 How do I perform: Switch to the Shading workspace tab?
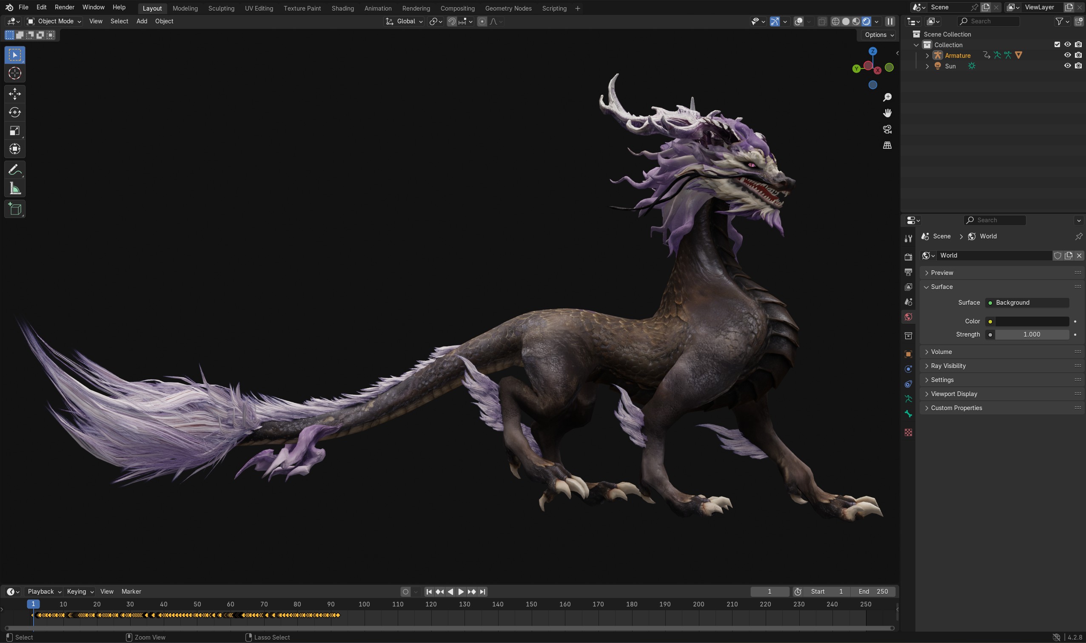(x=342, y=8)
